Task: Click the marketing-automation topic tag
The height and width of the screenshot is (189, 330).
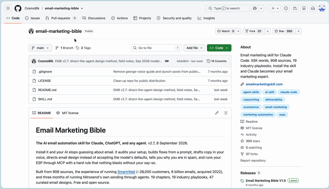Action: point(258,114)
